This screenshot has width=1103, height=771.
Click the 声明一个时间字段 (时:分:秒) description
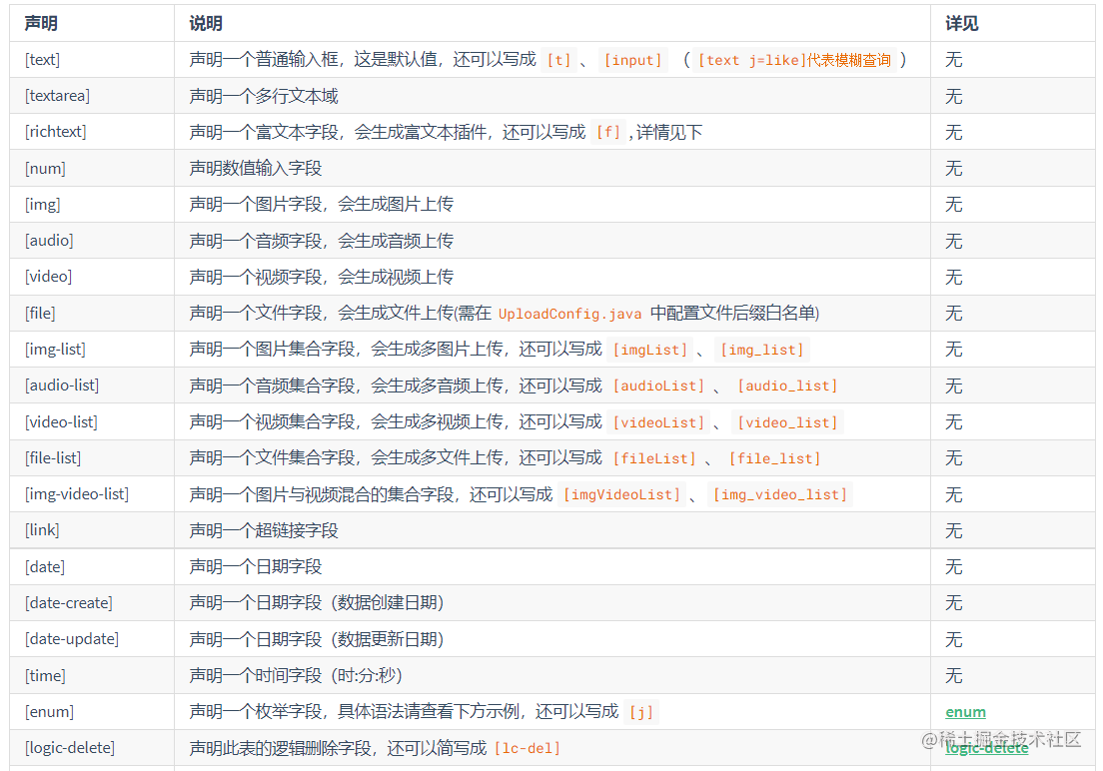(296, 675)
